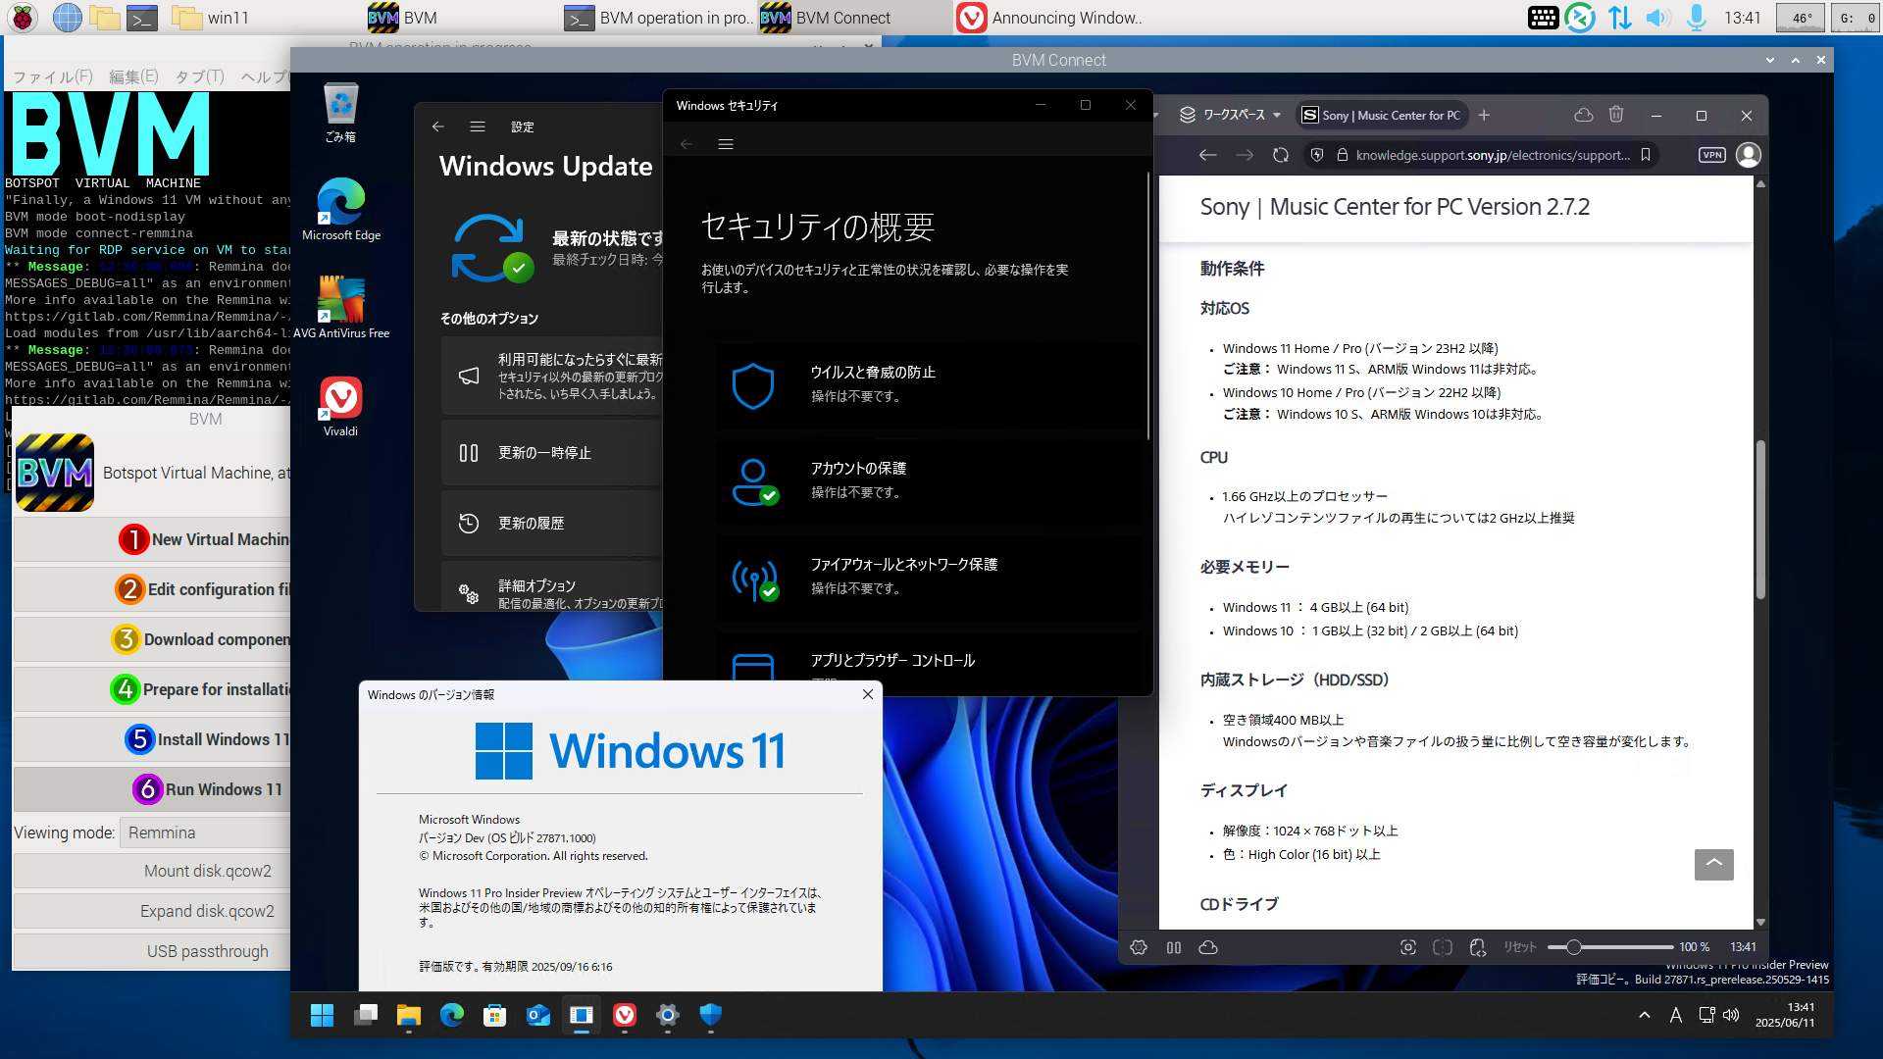The width and height of the screenshot is (1883, 1059).
Task: Open Task View from Windows taskbar
Action: [366, 1015]
